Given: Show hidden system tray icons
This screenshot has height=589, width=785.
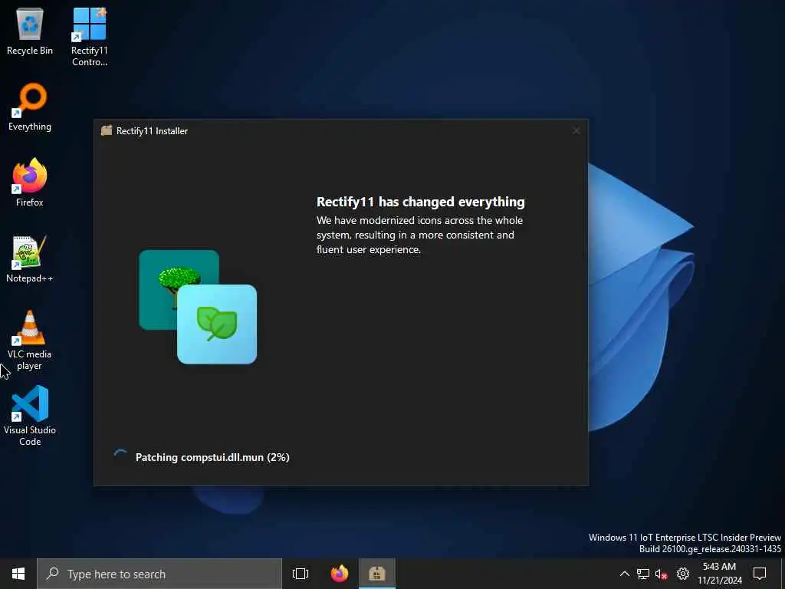Looking at the screenshot, I should click(x=624, y=574).
